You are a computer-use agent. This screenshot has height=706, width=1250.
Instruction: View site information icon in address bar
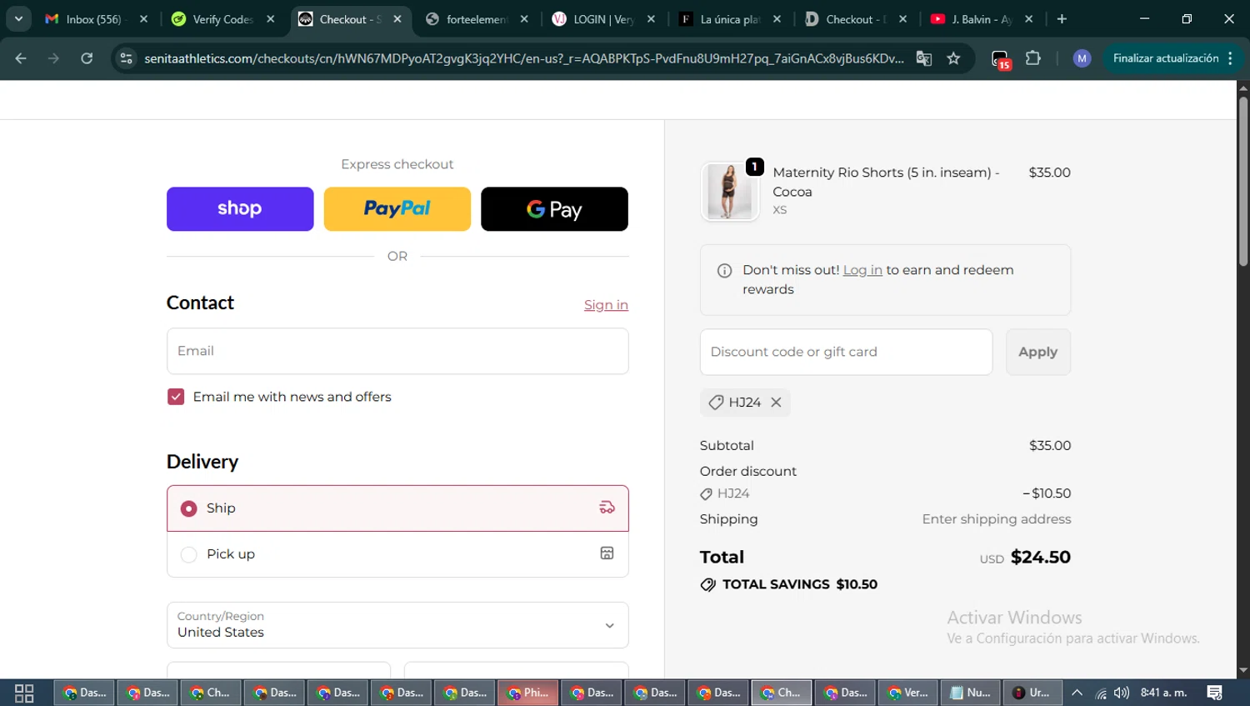tap(126, 58)
